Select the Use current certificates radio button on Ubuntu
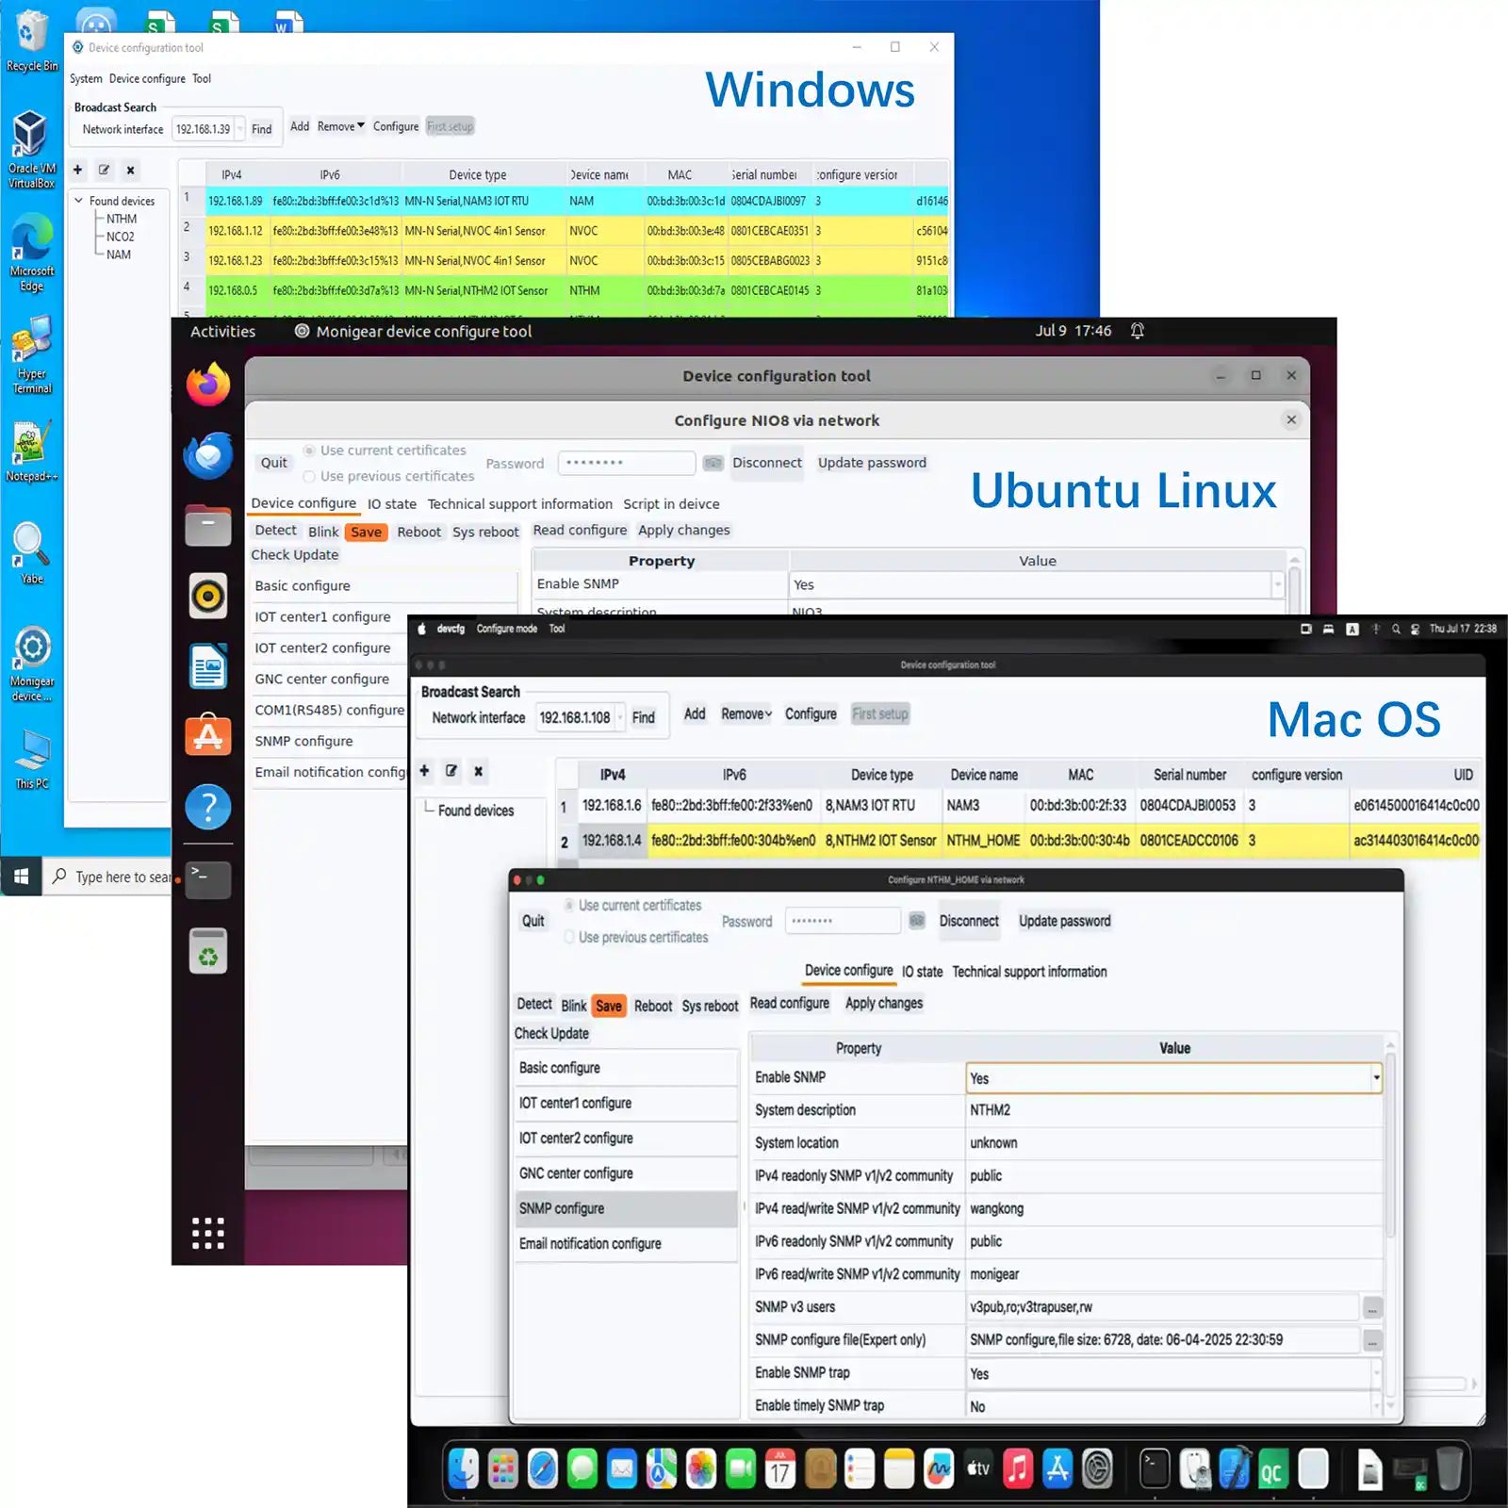 [309, 450]
